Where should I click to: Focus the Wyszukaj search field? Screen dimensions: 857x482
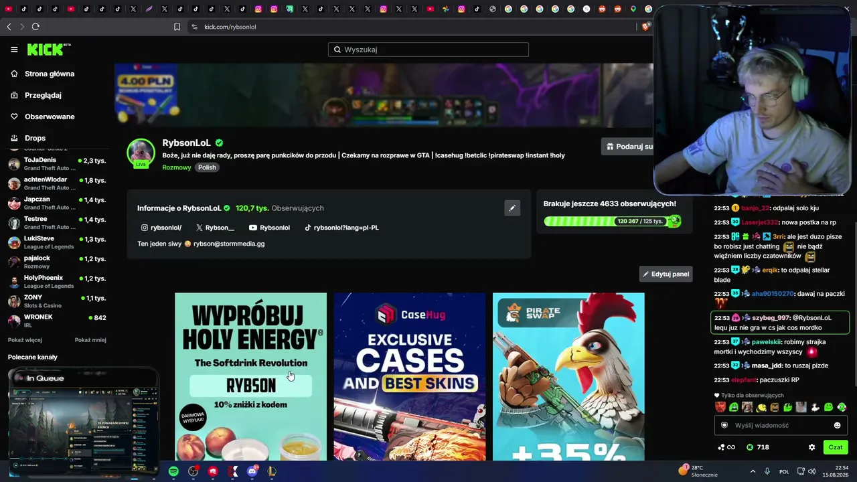[428, 50]
